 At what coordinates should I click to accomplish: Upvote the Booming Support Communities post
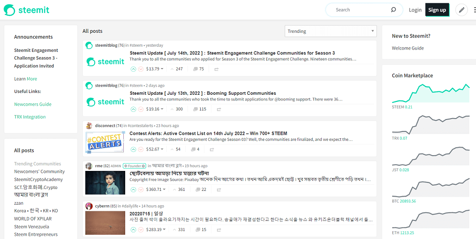pos(133,109)
